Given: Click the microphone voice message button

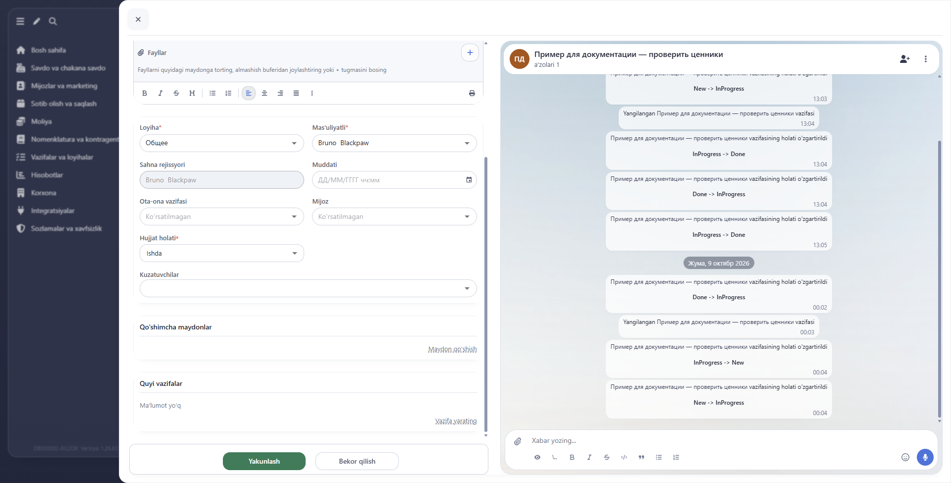Looking at the screenshot, I should [x=925, y=457].
